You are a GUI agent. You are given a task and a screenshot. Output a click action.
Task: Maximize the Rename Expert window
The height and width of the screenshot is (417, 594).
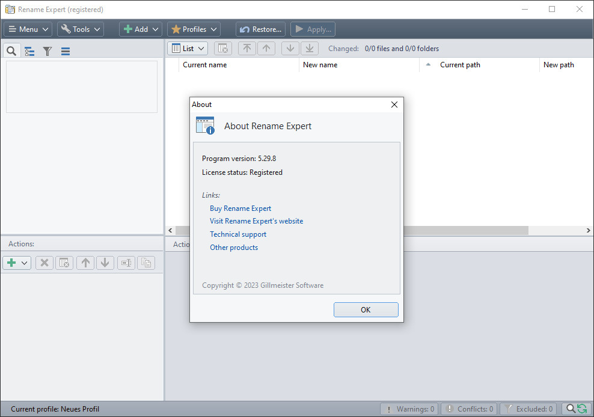552,9
